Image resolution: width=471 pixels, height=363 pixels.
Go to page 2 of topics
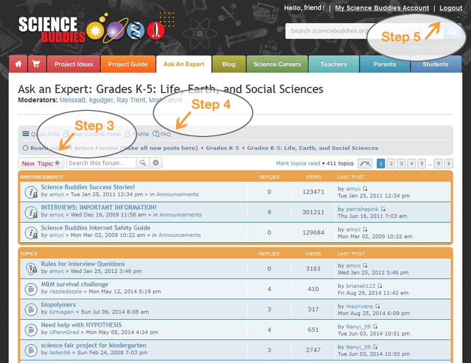[391, 163]
